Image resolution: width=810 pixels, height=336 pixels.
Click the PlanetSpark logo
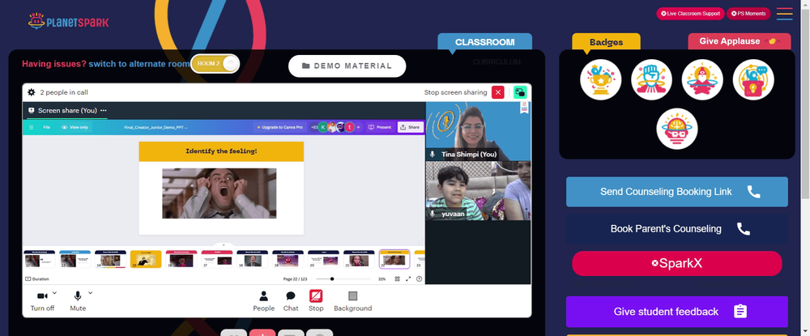(69, 22)
